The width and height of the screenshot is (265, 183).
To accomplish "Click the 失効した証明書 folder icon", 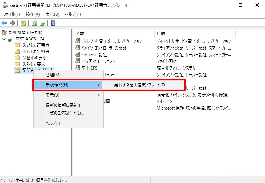I will click(17, 45).
